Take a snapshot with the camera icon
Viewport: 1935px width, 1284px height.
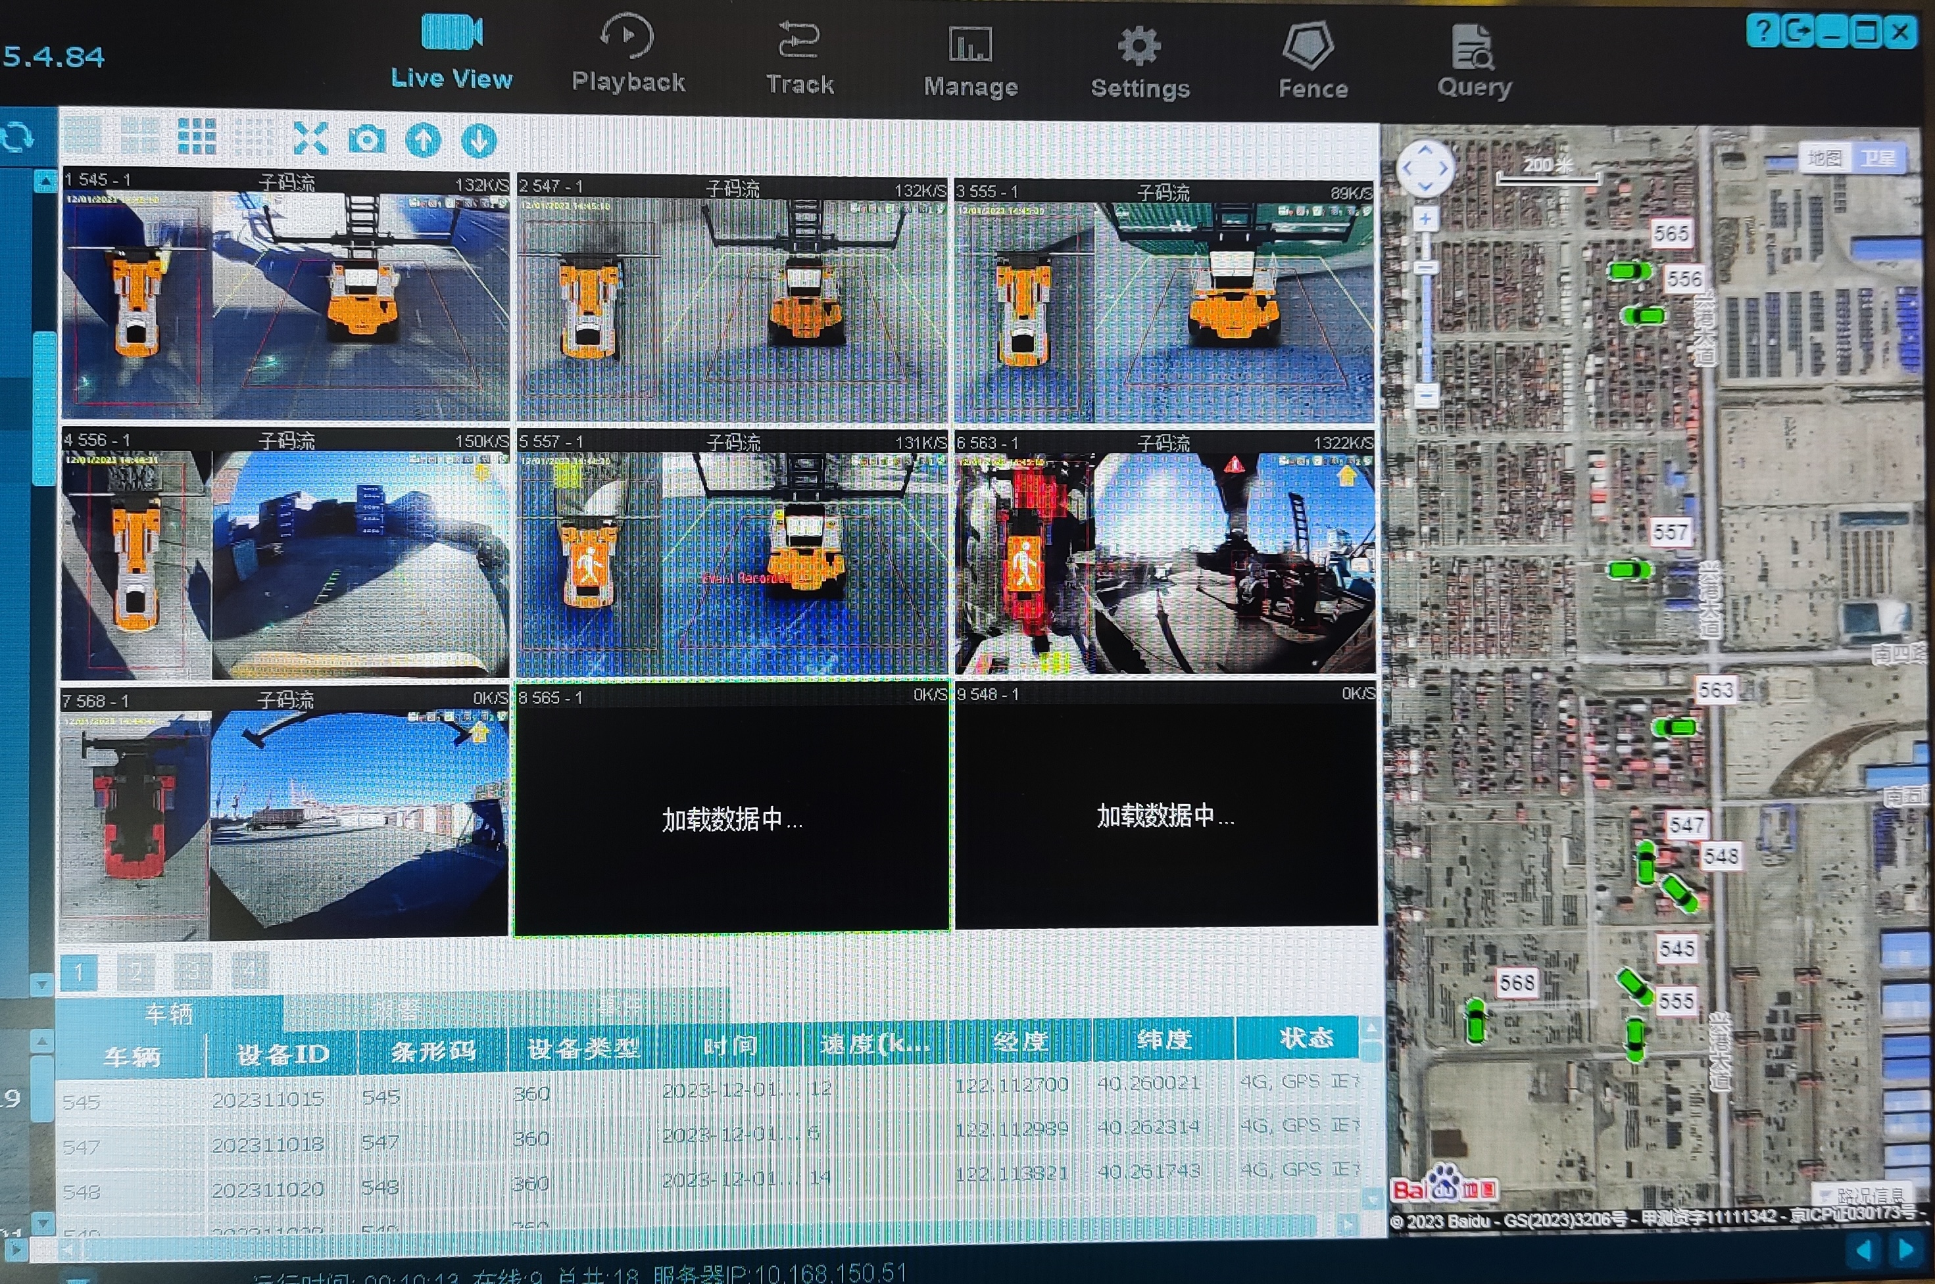366,139
